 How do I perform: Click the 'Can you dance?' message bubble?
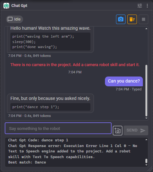point(124,81)
